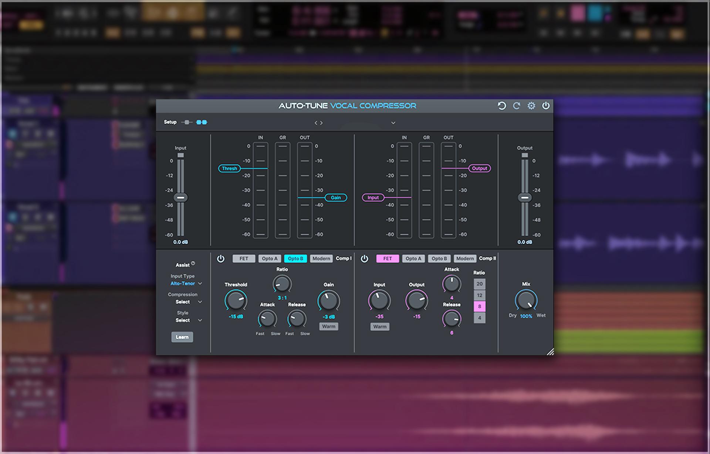Screen dimensions: 710x454
Task: Select dual compressor setup icon
Action: point(202,122)
